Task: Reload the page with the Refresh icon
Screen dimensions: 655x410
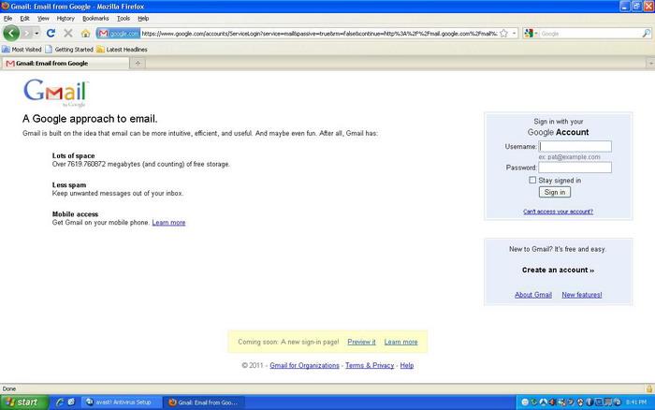Action: (51, 33)
